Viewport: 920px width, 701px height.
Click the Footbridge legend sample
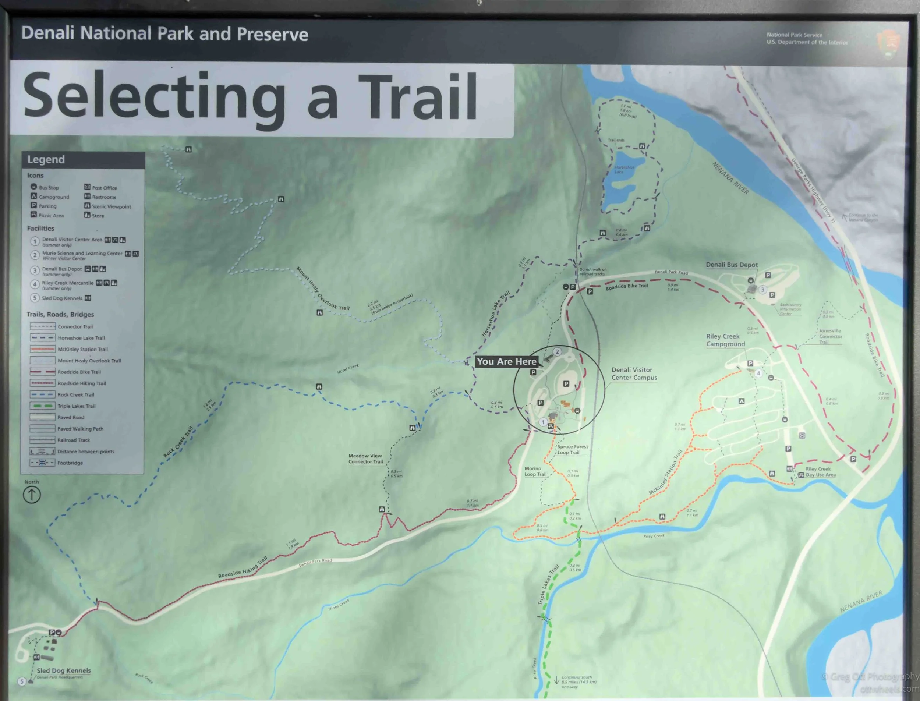point(42,462)
